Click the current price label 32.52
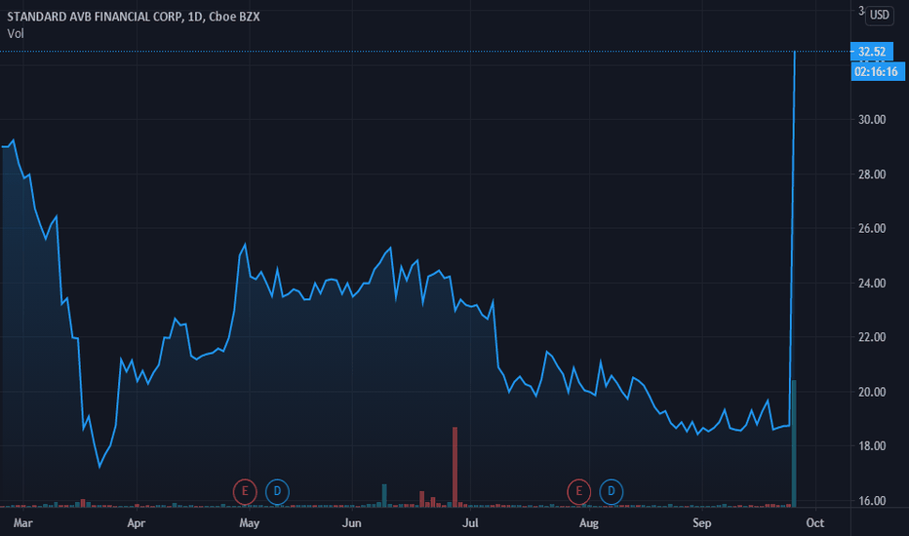 coord(871,52)
